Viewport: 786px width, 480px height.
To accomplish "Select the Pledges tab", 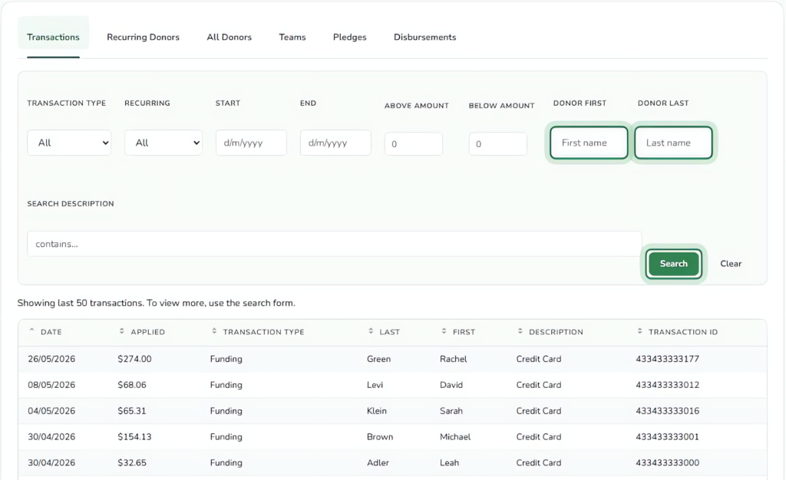I will pos(349,37).
